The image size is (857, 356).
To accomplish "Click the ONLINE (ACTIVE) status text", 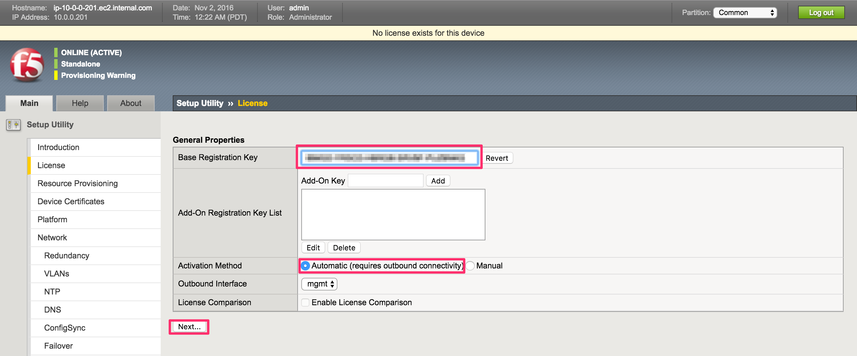I will point(91,52).
